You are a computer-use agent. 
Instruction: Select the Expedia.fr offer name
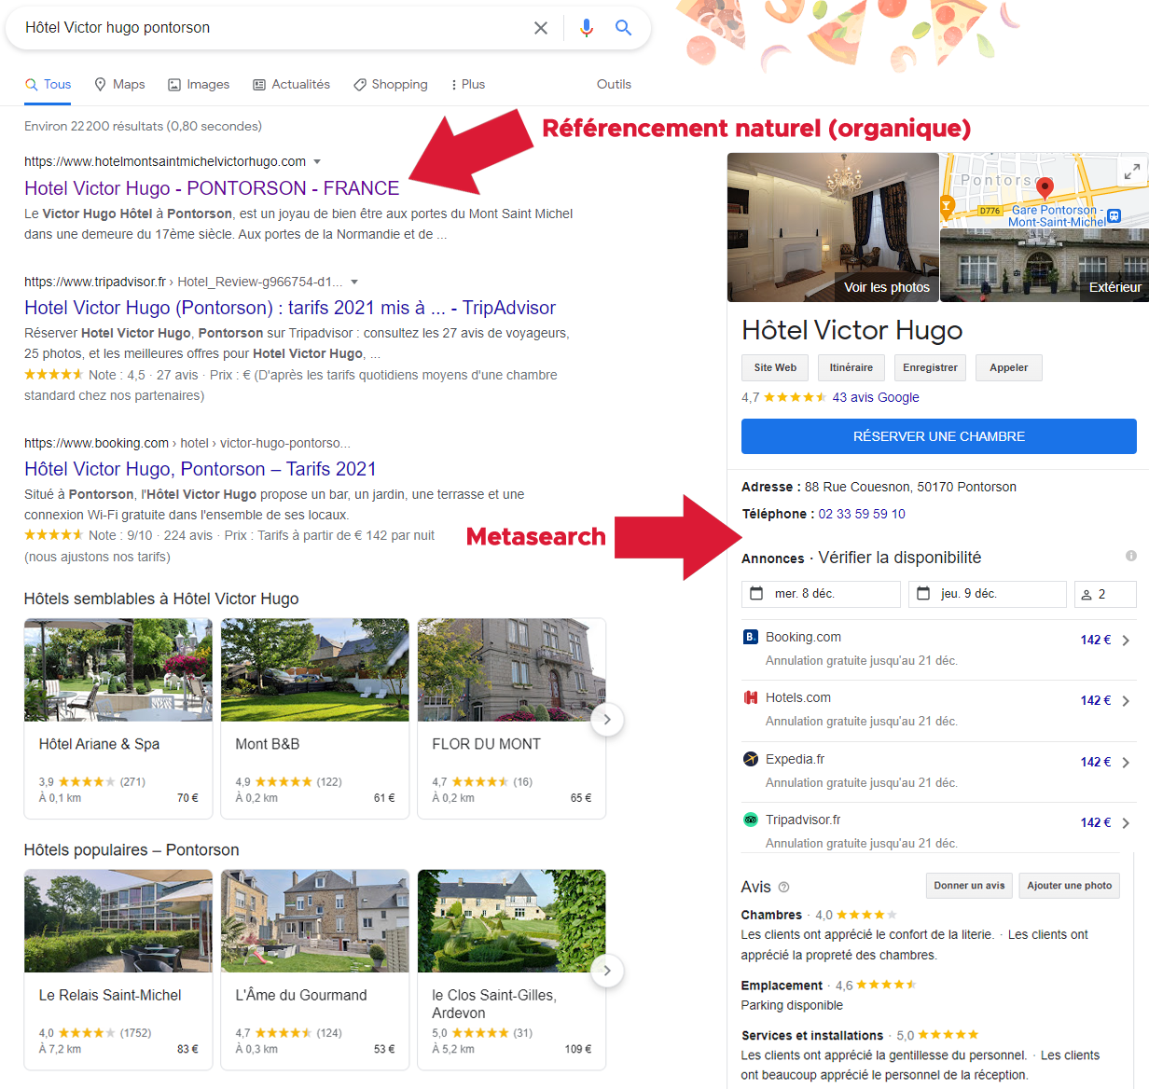[795, 760]
